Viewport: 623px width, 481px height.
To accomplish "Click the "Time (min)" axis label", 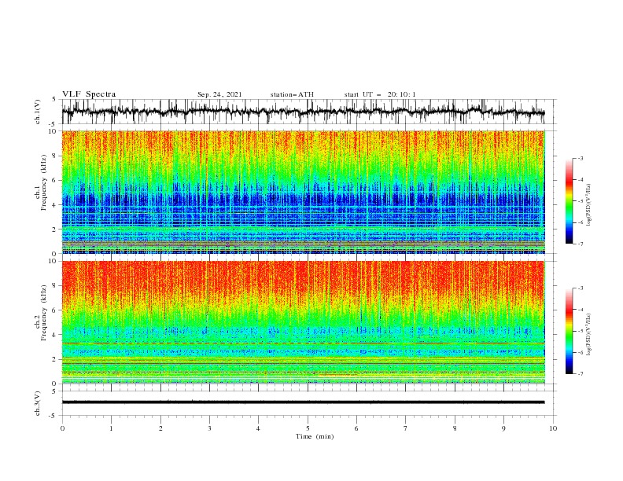I will (x=315, y=436).
